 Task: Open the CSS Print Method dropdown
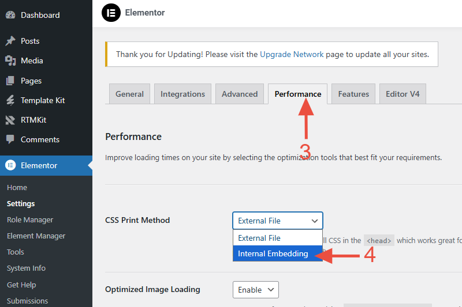tap(278, 221)
